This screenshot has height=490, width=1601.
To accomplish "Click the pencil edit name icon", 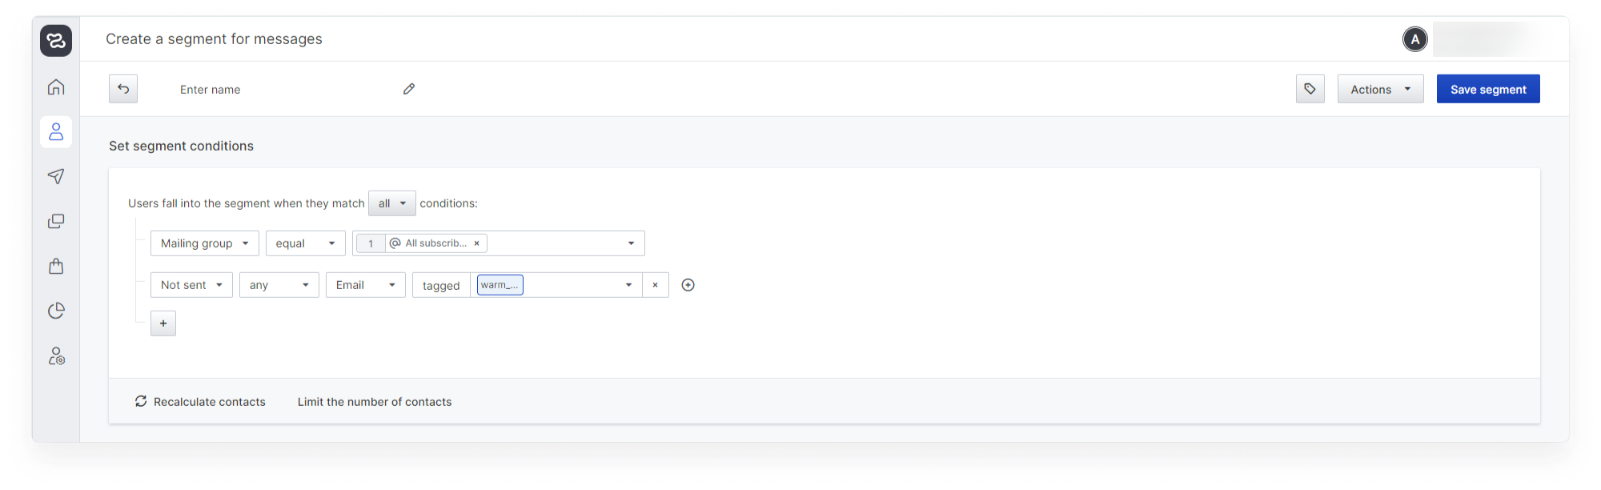I will [409, 89].
